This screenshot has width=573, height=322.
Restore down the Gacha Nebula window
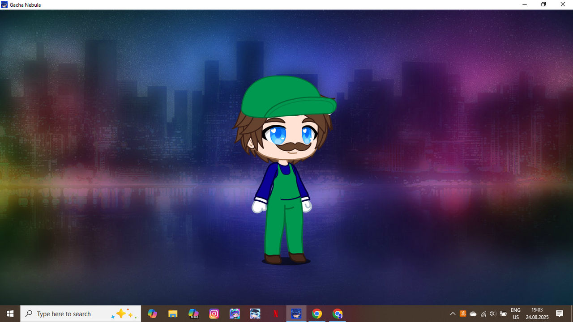pyautogui.click(x=543, y=4)
